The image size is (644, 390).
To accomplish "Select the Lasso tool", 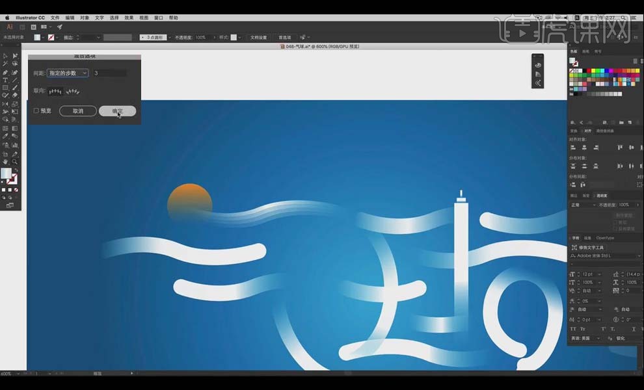I will [x=15, y=64].
